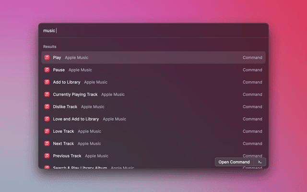
Task: Click the Apple Music icon beside Pause
Action: 47,70
